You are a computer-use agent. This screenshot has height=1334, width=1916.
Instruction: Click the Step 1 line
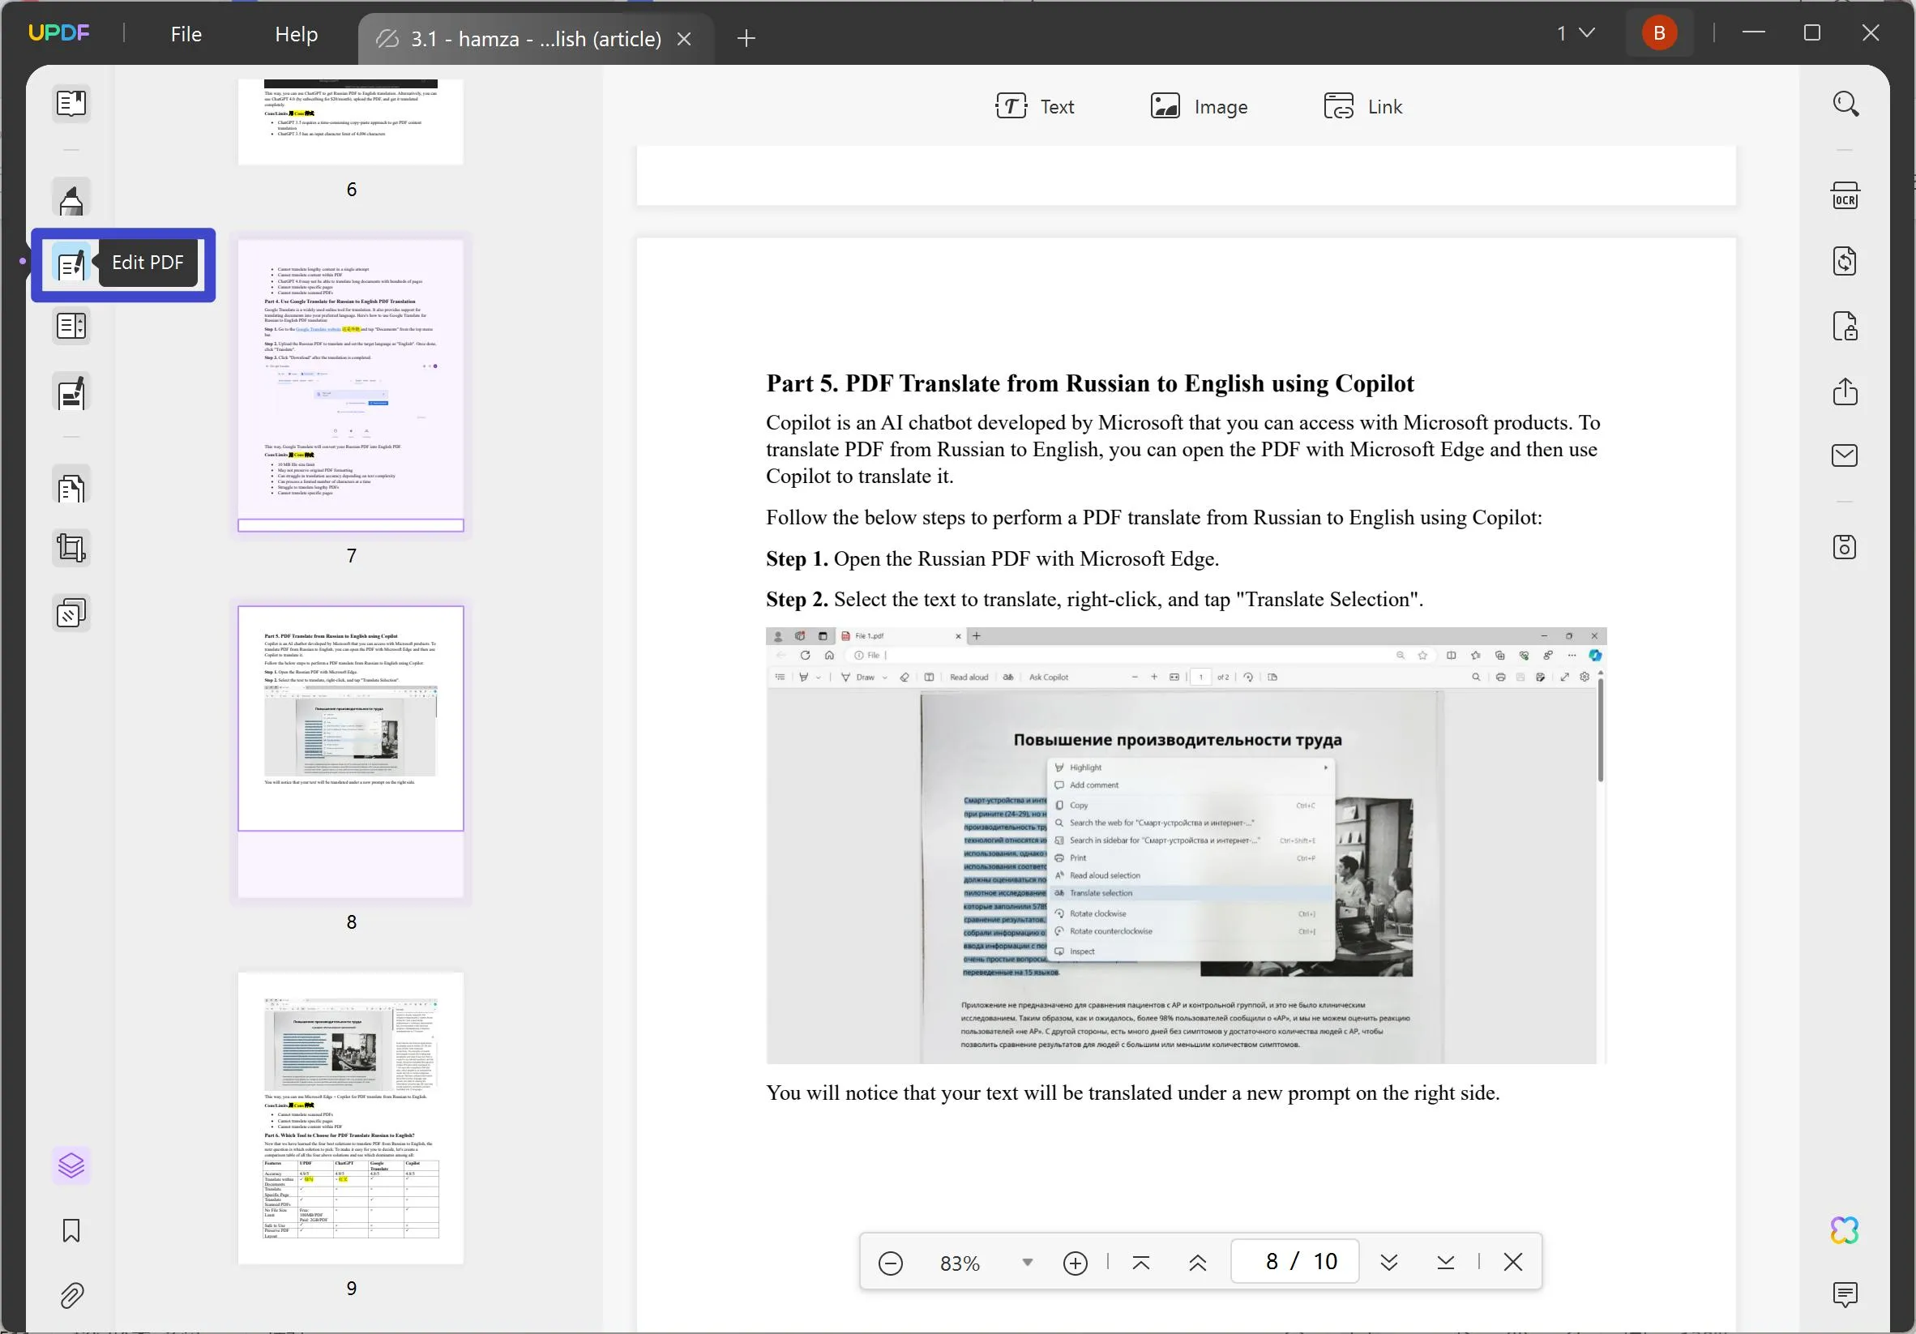click(992, 558)
